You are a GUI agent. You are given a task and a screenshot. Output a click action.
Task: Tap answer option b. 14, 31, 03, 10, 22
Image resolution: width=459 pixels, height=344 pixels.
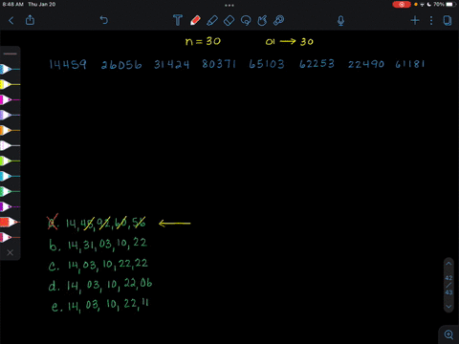coord(98,245)
